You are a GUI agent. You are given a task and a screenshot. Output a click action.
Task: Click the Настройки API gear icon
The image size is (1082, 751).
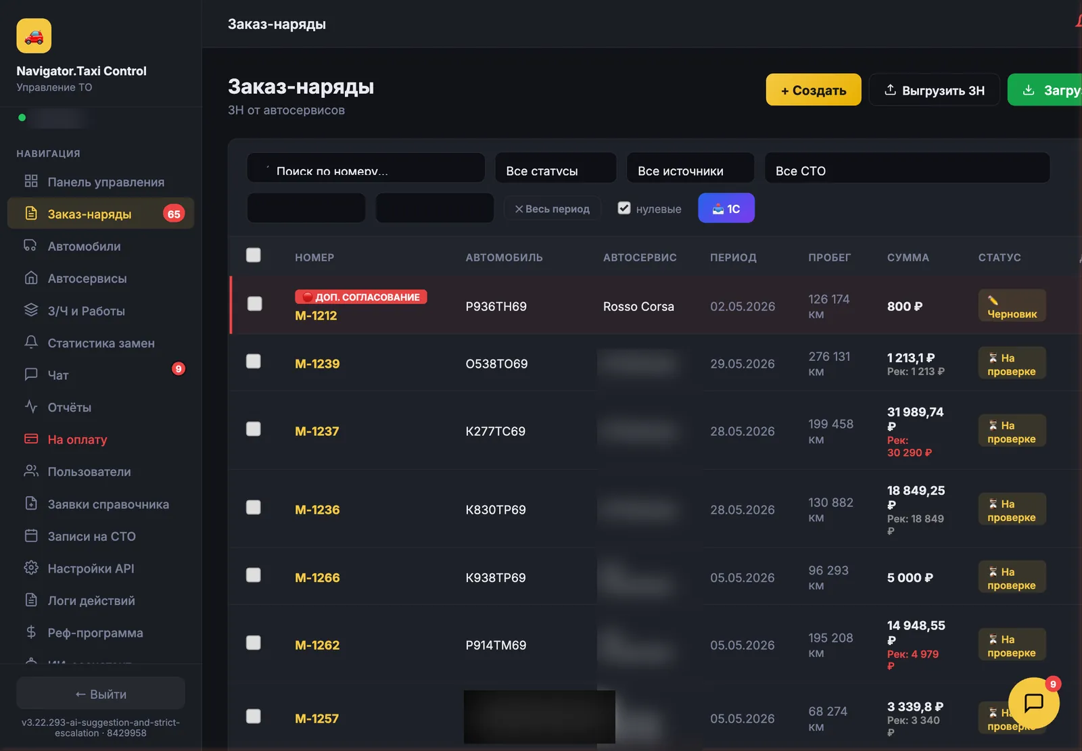[x=31, y=568]
